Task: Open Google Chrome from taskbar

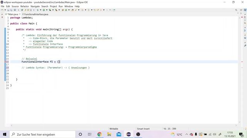Action: click(100, 135)
